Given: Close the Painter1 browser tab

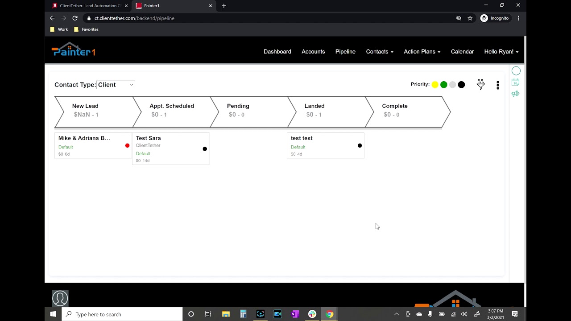Looking at the screenshot, I should click(210, 6).
